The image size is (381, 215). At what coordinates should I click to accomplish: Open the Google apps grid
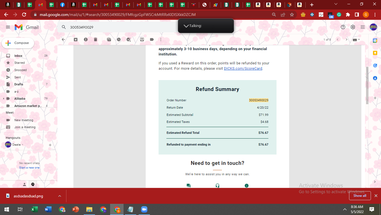click(363, 27)
